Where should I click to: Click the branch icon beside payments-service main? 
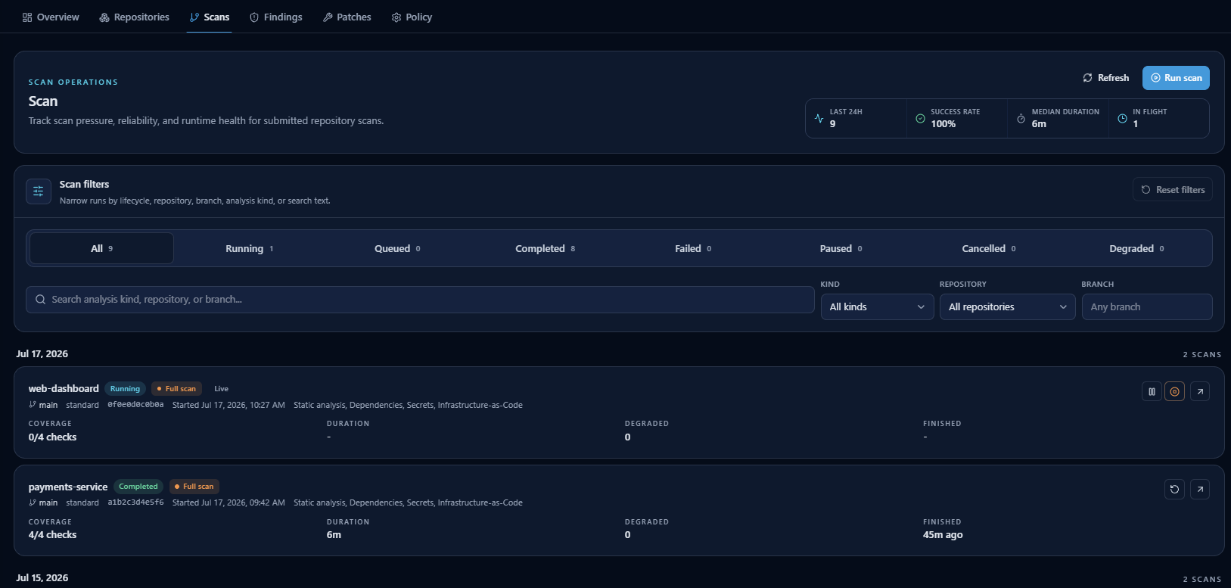[33, 502]
